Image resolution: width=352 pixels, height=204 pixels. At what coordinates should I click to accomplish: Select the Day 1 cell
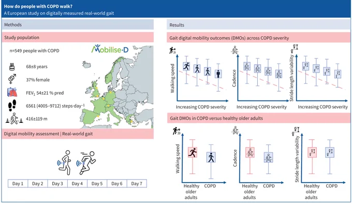pyautogui.click(x=18, y=184)
